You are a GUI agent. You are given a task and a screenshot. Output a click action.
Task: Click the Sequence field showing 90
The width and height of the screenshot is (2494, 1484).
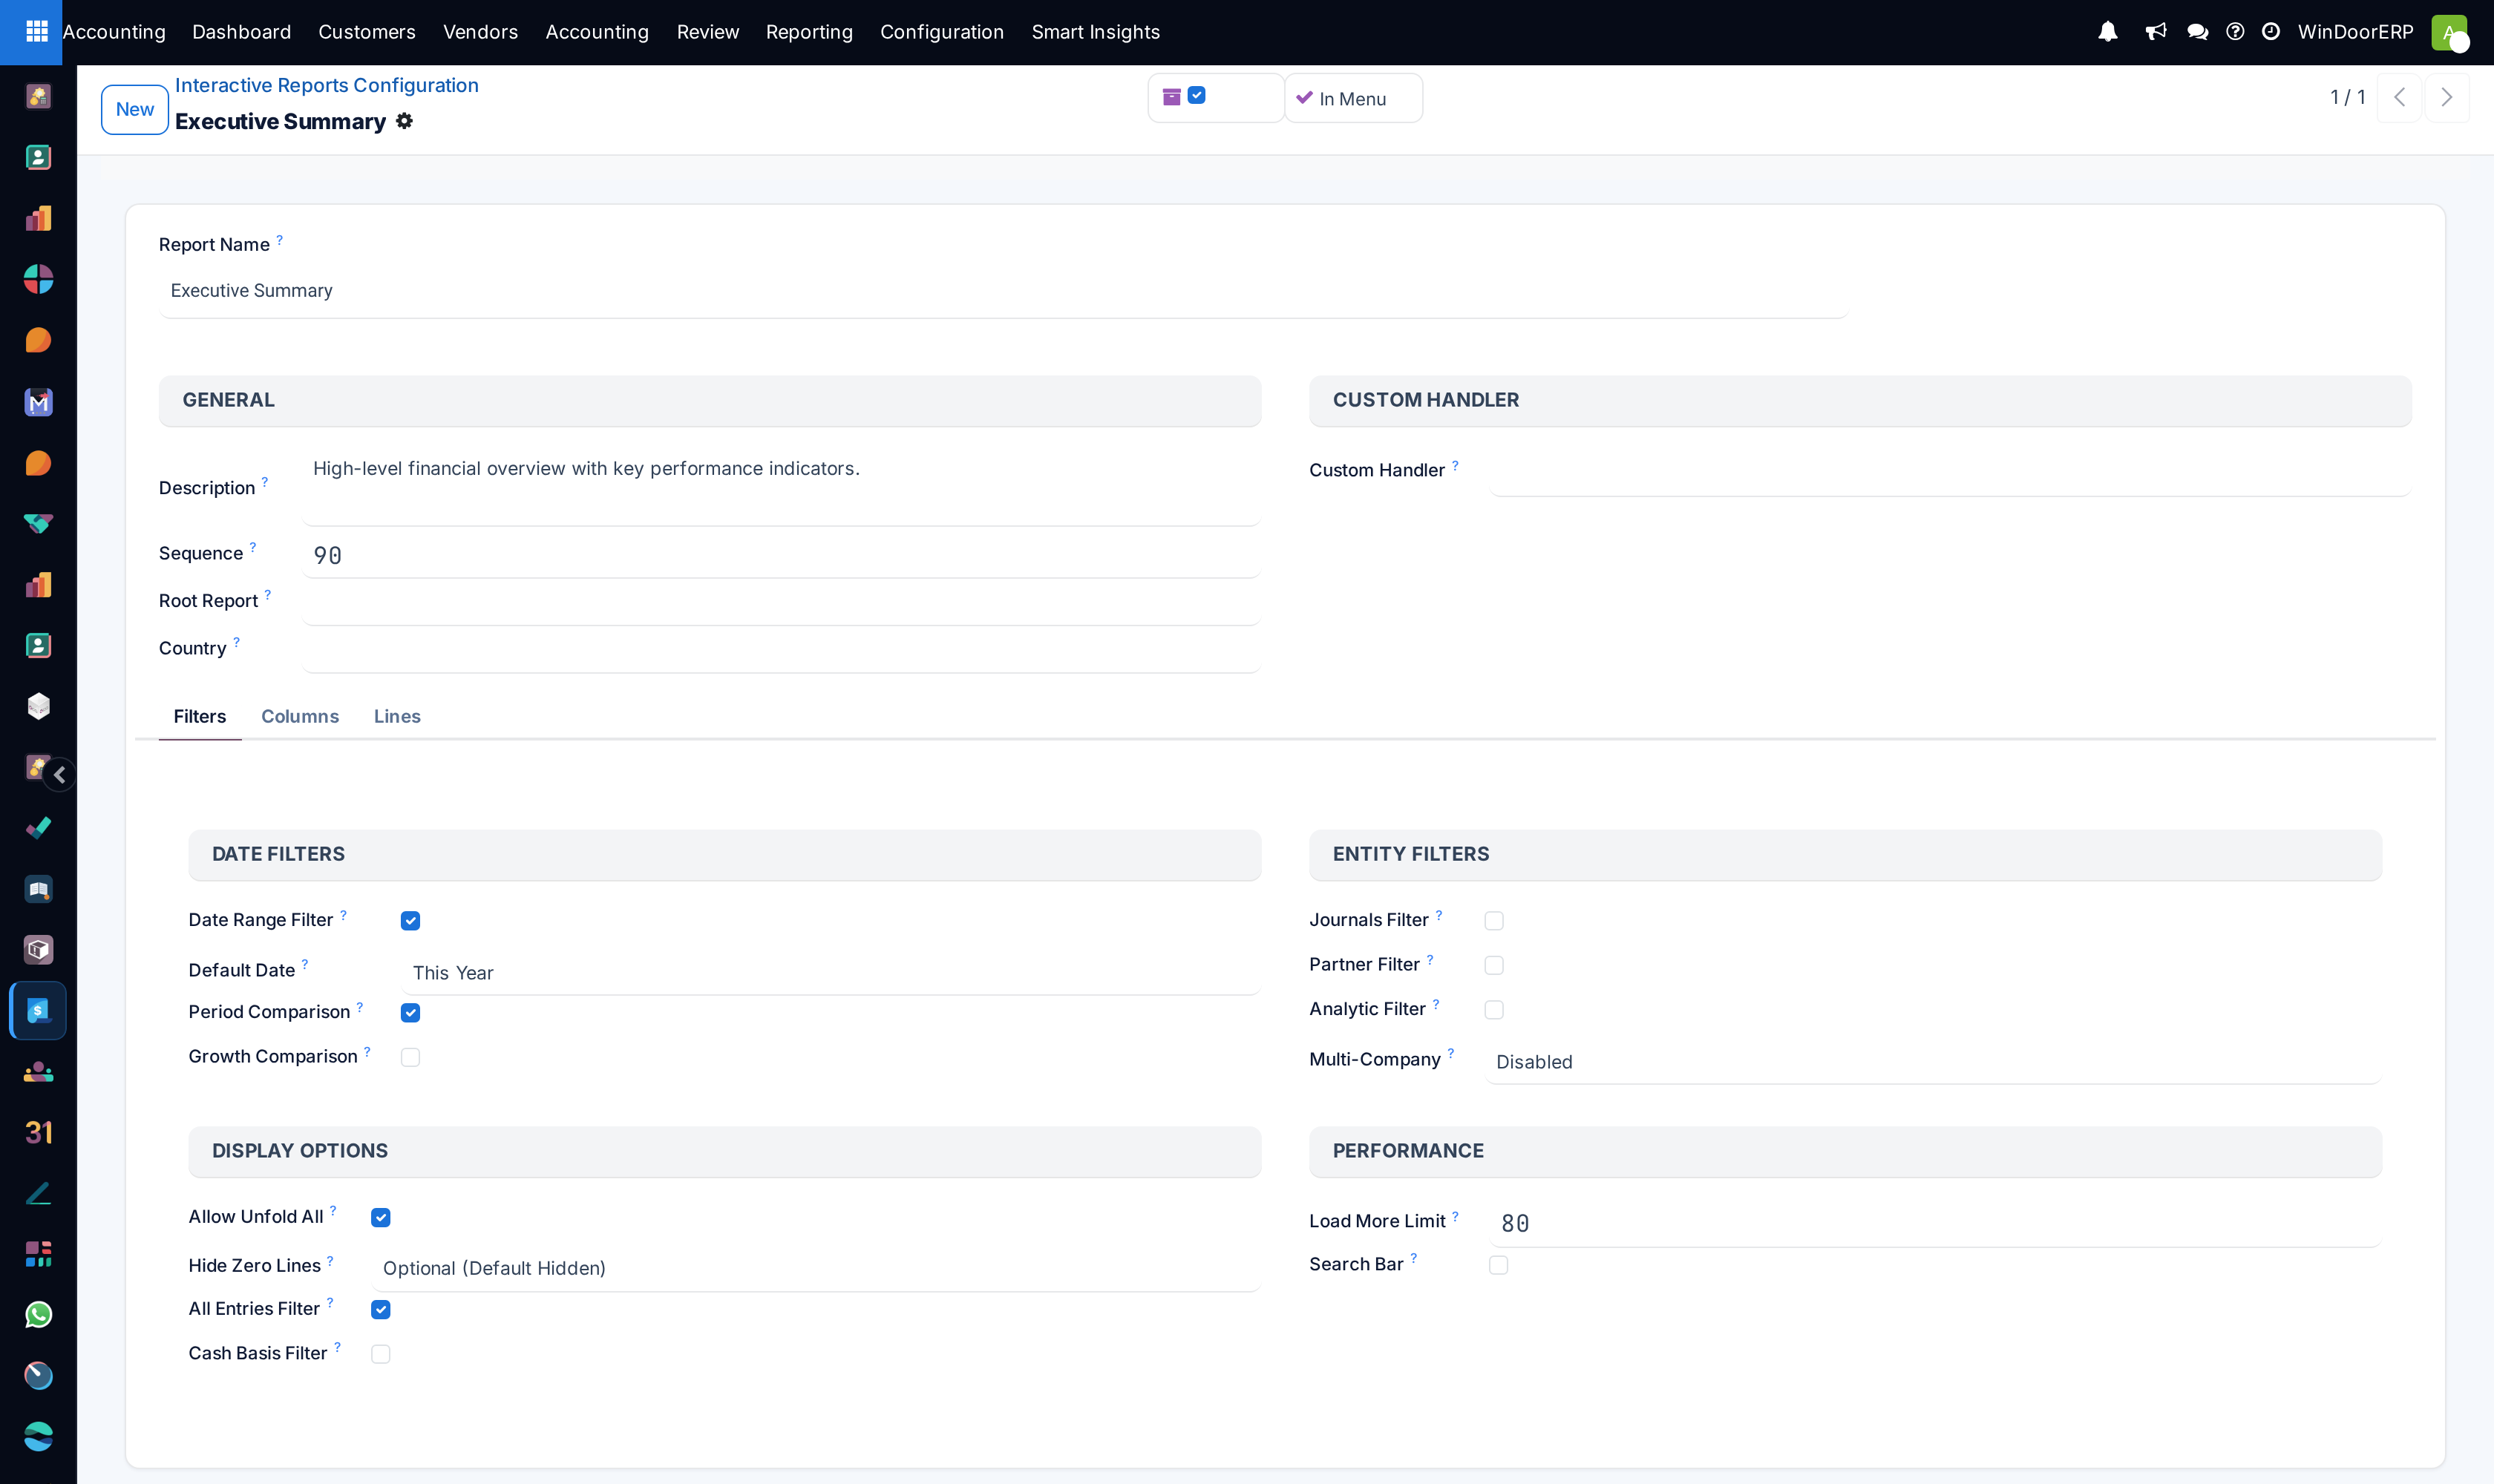[782, 556]
